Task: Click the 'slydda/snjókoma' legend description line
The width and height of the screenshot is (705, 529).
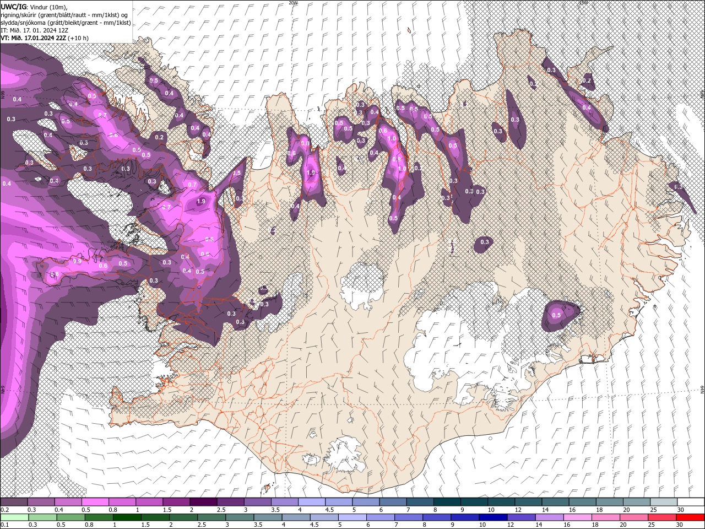Action: click(66, 22)
